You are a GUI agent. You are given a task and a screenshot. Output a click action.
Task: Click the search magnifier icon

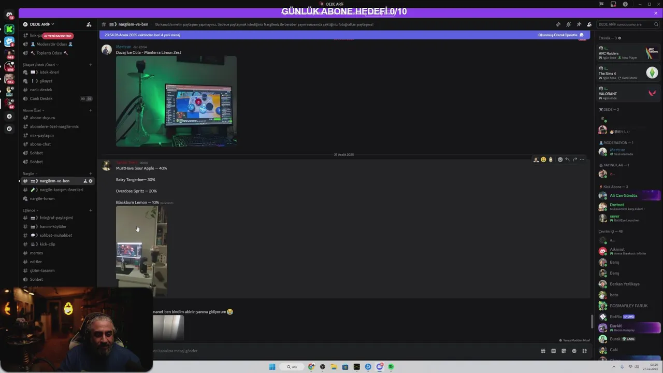click(656, 24)
